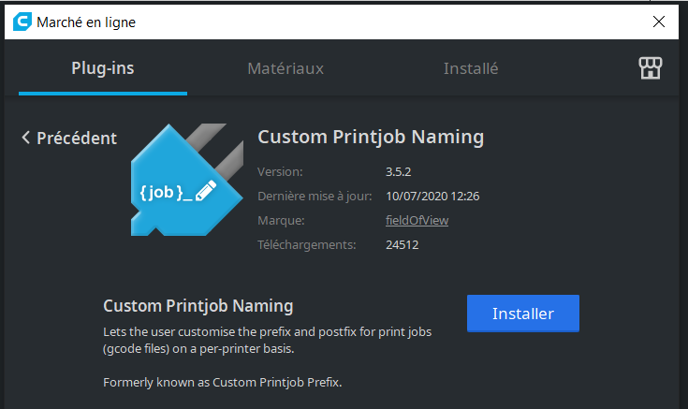The image size is (688, 409).
Task: Open the Matériaux tab
Action: click(285, 68)
